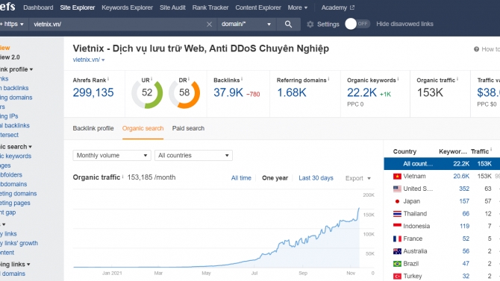
Task: Click Turkey keywords value 32
Action: click(x=466, y=276)
